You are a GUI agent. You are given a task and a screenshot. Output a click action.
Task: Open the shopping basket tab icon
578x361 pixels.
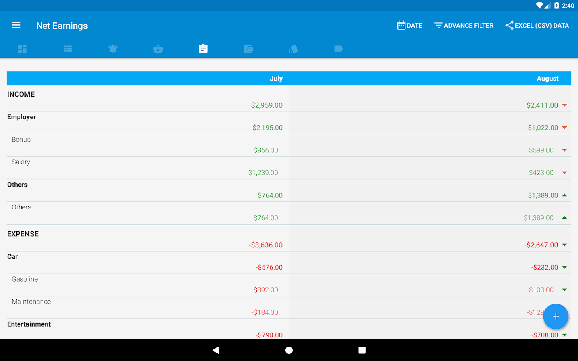(x=158, y=49)
